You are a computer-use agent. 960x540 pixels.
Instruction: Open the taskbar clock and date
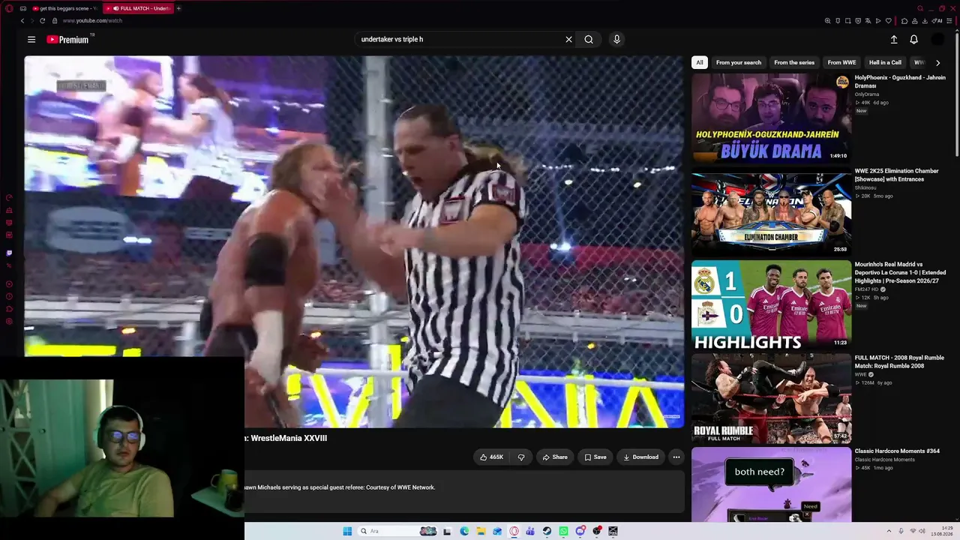pyautogui.click(x=941, y=531)
